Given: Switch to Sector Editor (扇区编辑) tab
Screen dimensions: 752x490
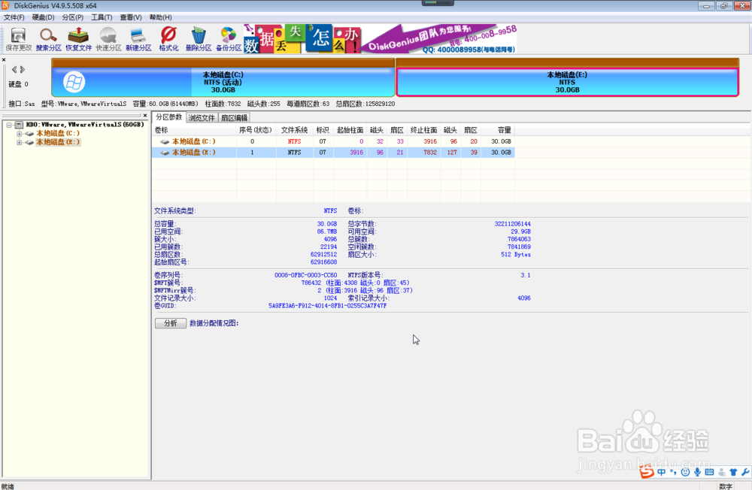Looking at the screenshot, I should point(235,118).
